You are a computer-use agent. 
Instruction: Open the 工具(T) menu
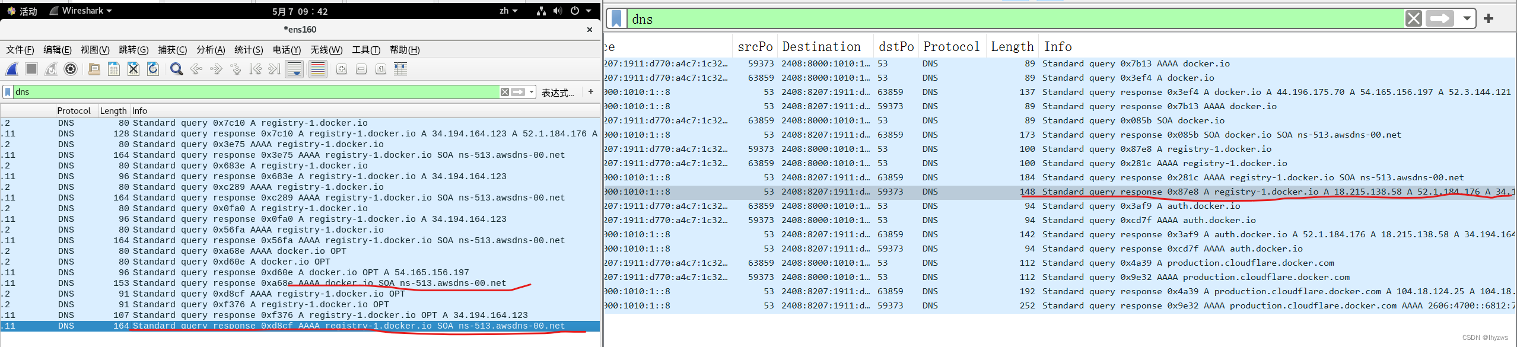click(x=366, y=50)
